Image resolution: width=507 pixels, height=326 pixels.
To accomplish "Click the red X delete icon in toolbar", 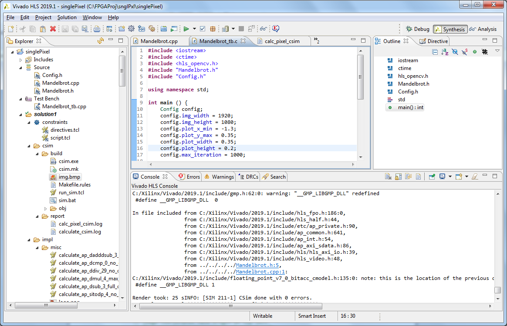I will (53, 29).
